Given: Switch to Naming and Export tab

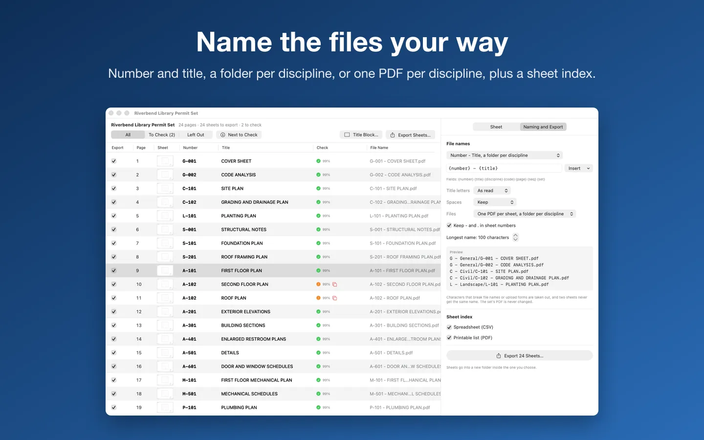Looking at the screenshot, I should 543,127.
